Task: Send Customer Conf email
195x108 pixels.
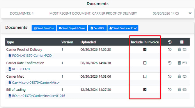Action: [123, 28]
